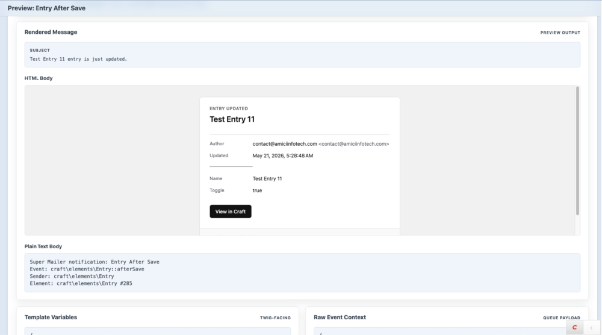Viewport: 602px width, 335px height.
Task: Click the 'Sender: craft\elements\Entry' line
Action: [x=72, y=276]
